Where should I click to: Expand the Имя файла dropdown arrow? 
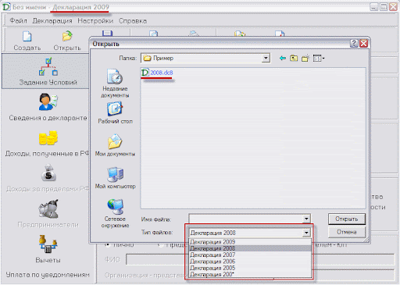pos(306,219)
